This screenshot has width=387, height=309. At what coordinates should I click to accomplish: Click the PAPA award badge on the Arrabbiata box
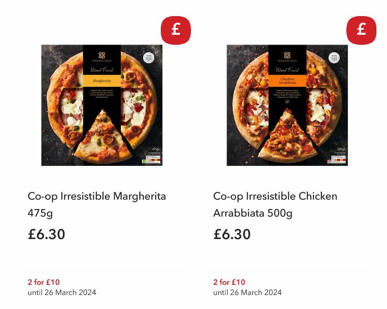(334, 58)
